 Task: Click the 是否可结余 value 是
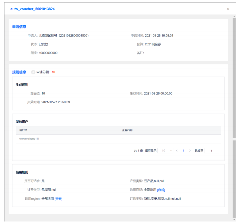[43, 181]
